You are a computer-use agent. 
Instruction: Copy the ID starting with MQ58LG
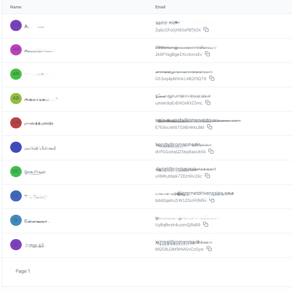pyautogui.click(x=210, y=249)
